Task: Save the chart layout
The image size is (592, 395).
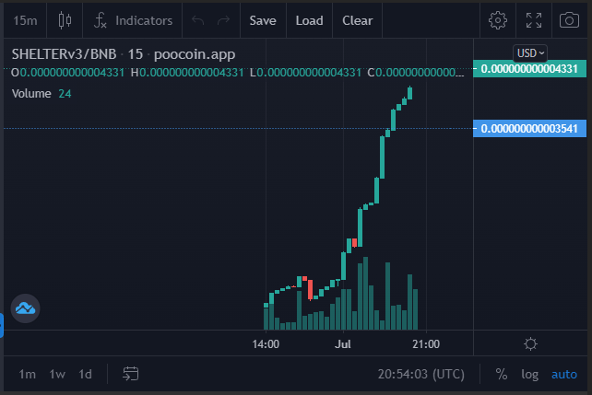Action: coord(263,20)
